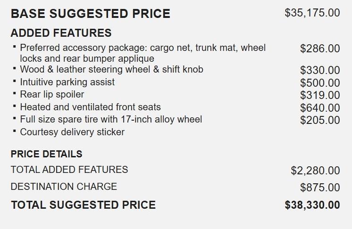
Task: Select the Destination Charge label
Action: [64, 187]
